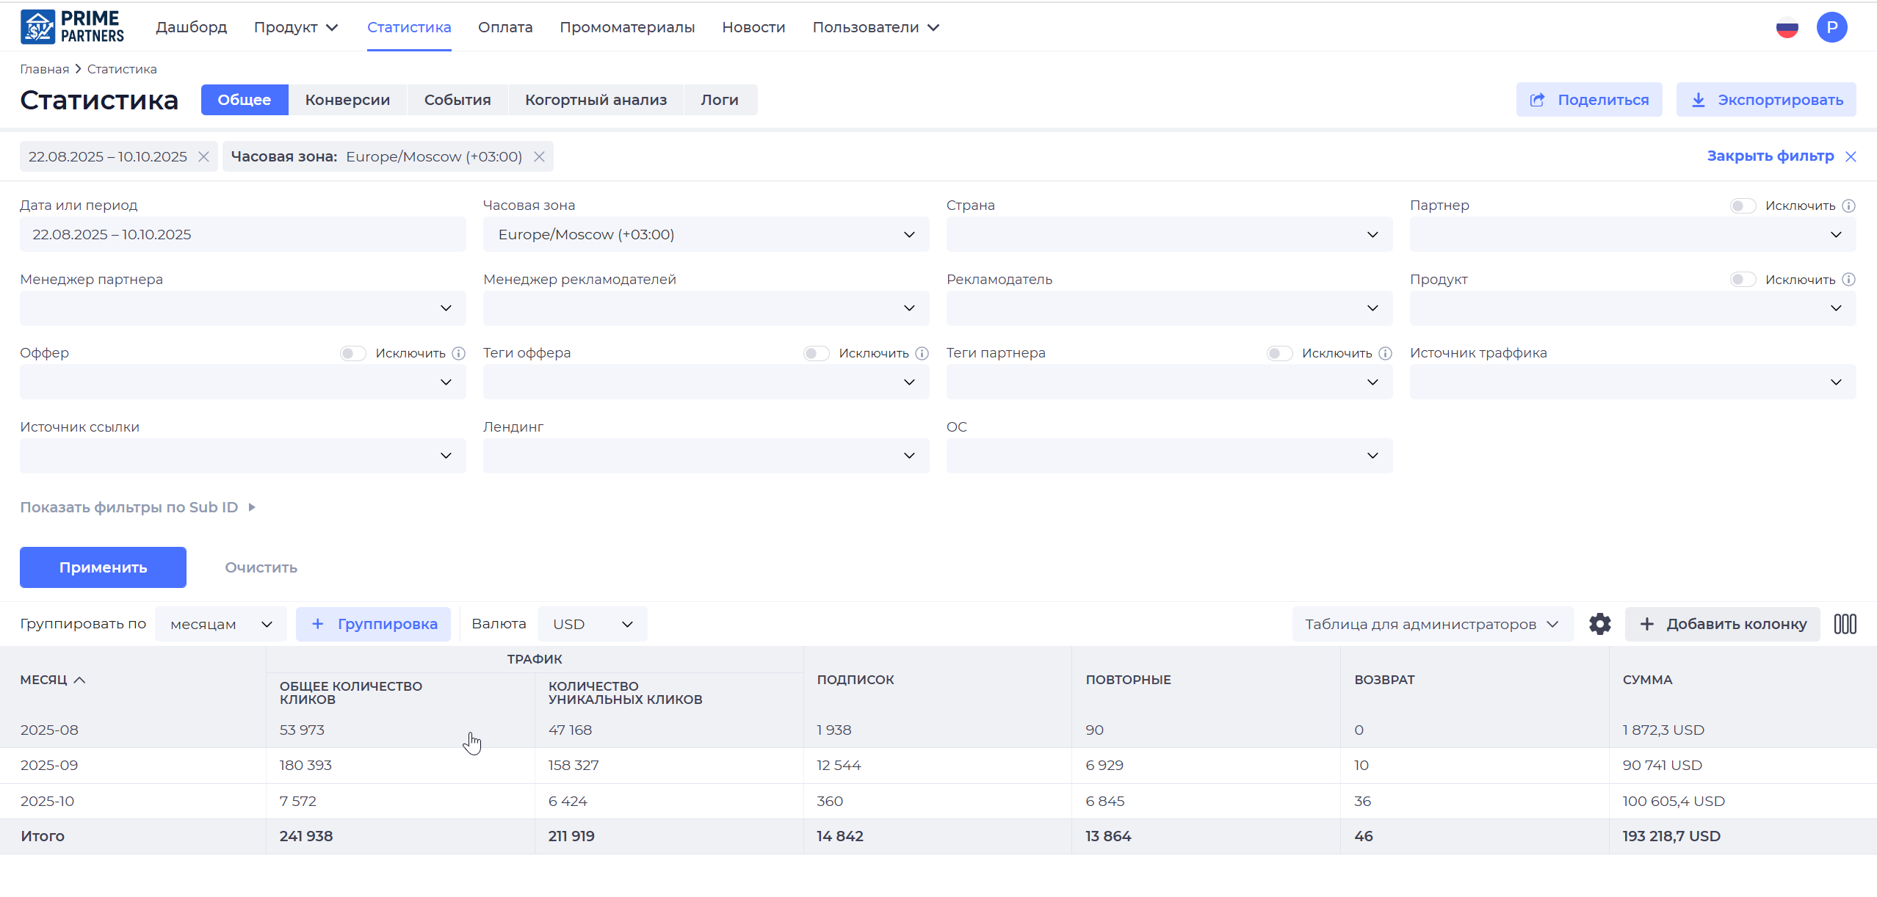
Task: Remove the date range filter chip
Action: pyautogui.click(x=204, y=156)
